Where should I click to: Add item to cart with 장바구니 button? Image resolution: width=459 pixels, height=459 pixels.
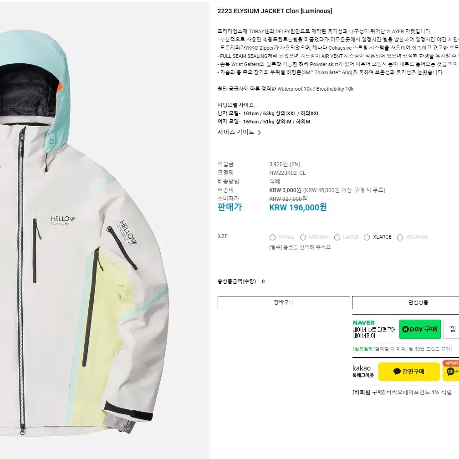point(284,302)
